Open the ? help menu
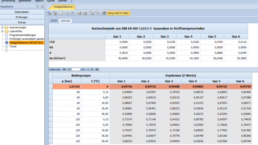The width and height of the screenshot is (258, 145). tap(71, 1)
